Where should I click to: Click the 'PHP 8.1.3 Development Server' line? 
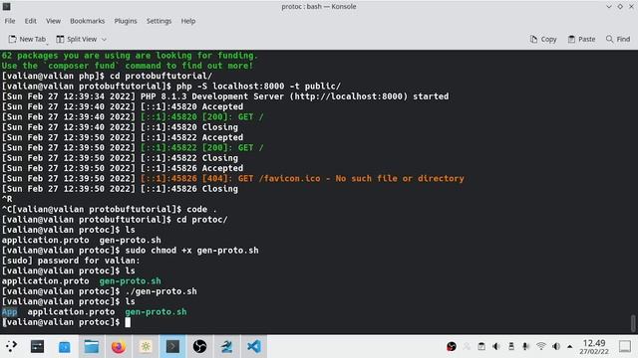tap(225, 96)
